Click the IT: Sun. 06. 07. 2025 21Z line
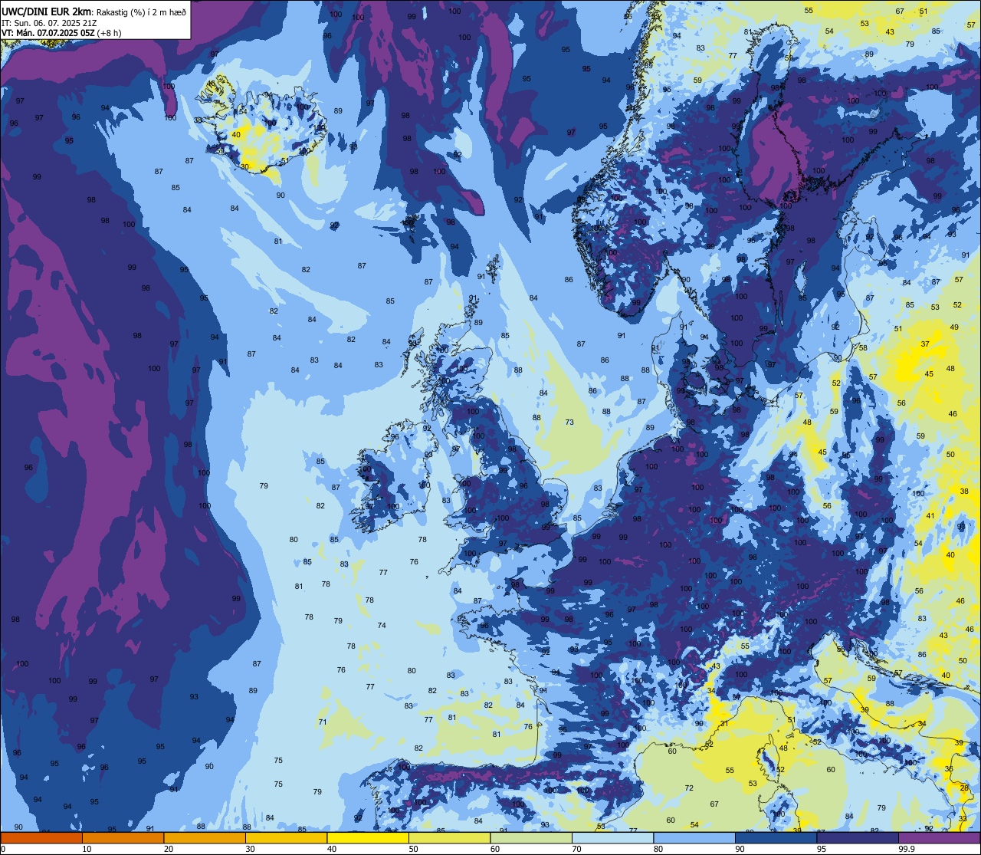 [50, 23]
